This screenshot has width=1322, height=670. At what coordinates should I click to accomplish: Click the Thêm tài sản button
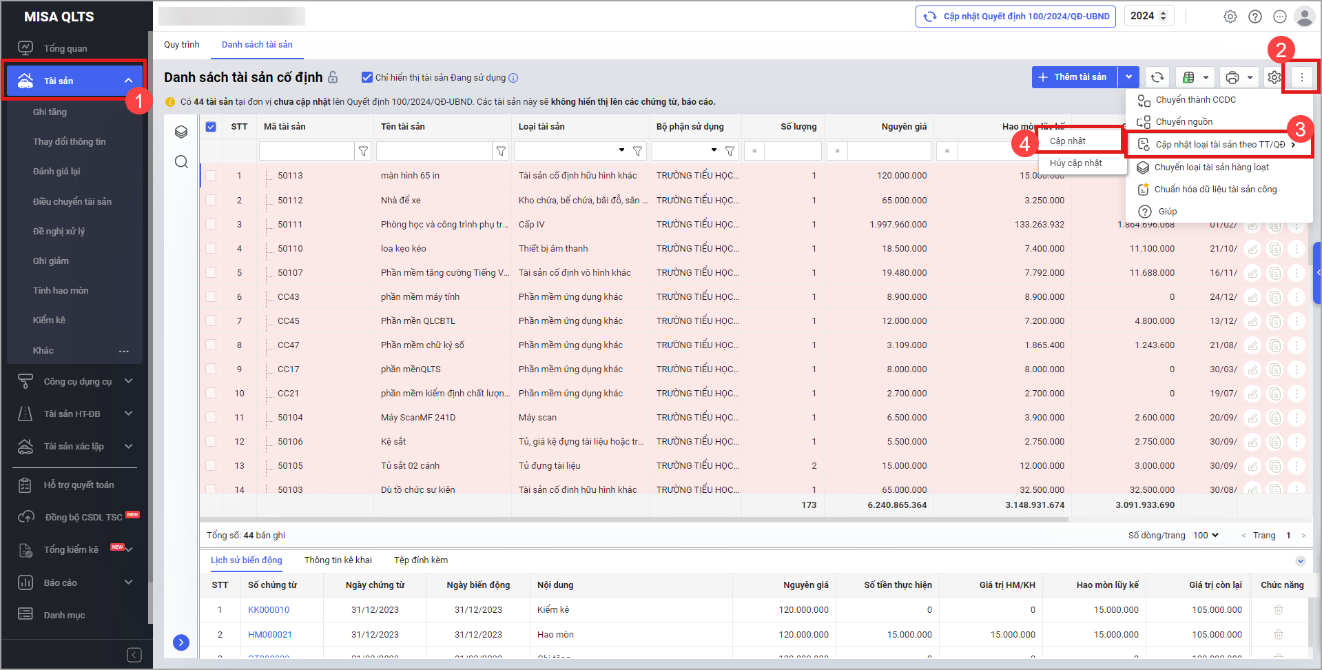1073,77
